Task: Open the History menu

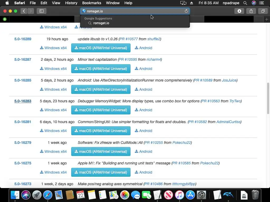Action: [x=71, y=3]
